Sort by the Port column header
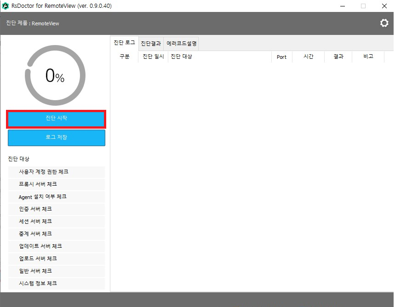 point(281,57)
